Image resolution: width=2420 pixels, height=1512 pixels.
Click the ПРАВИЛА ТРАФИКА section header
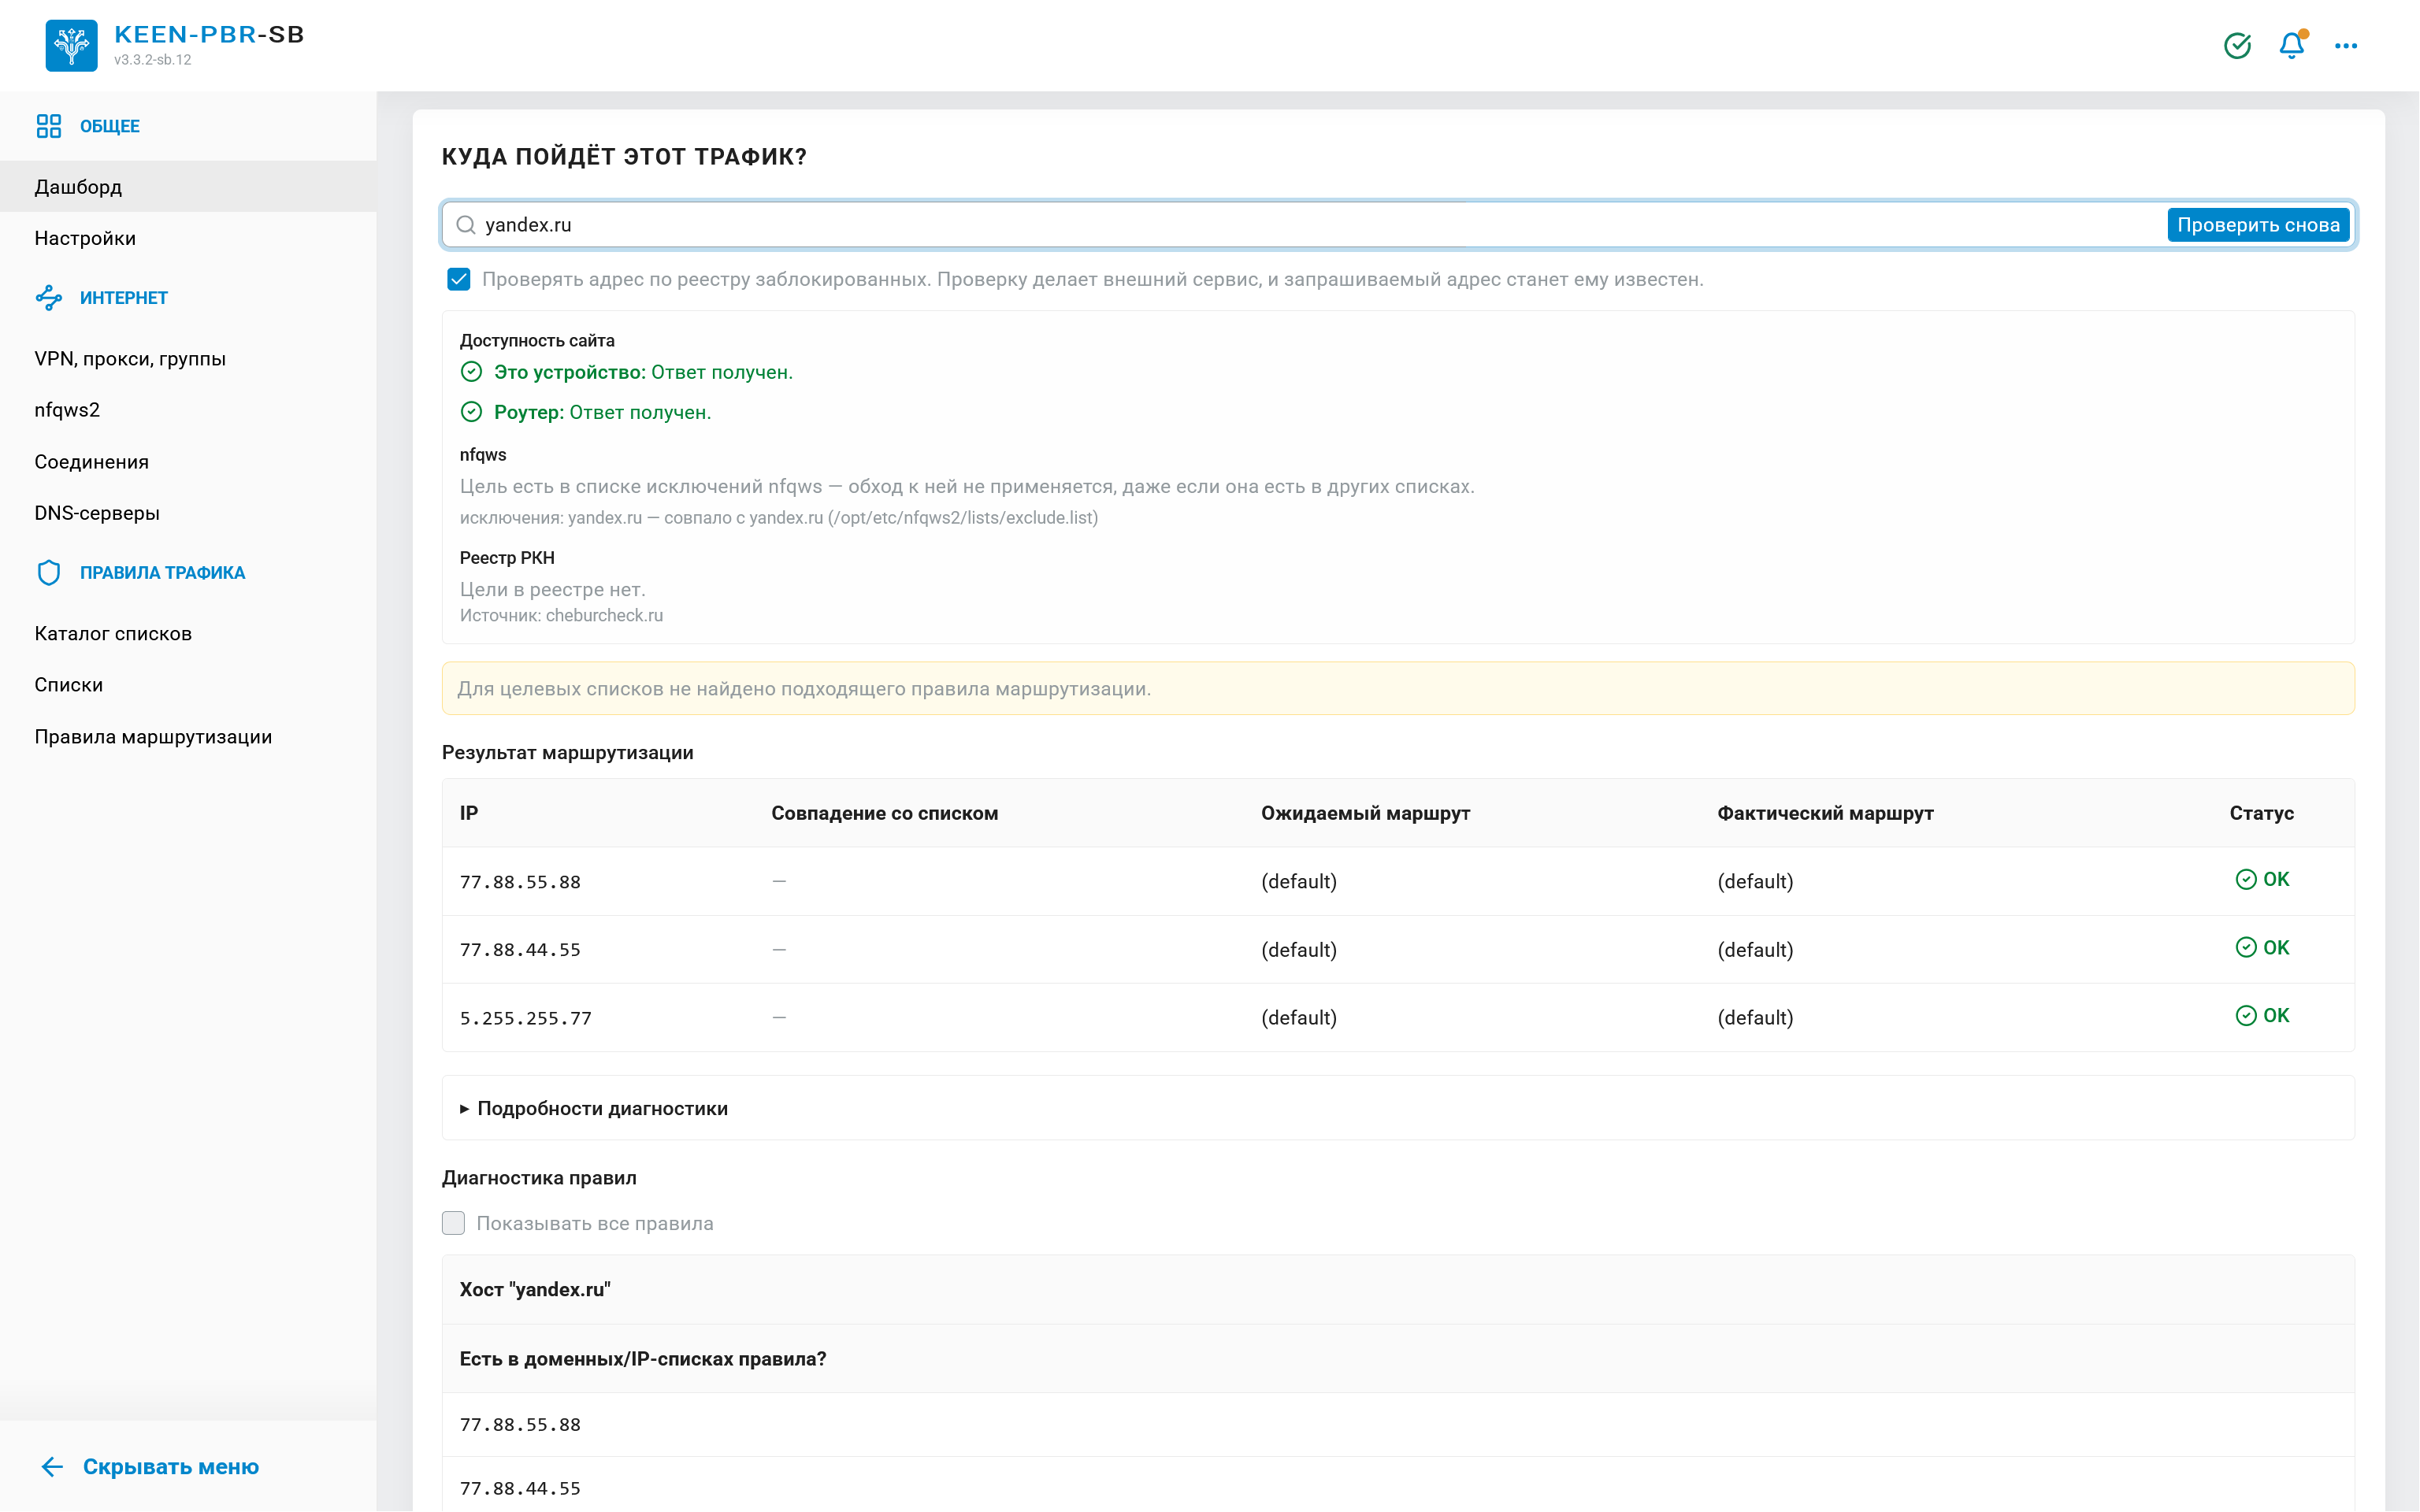(162, 572)
